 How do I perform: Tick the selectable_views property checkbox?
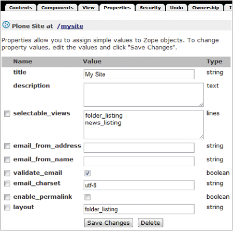pyautogui.click(x=7, y=113)
